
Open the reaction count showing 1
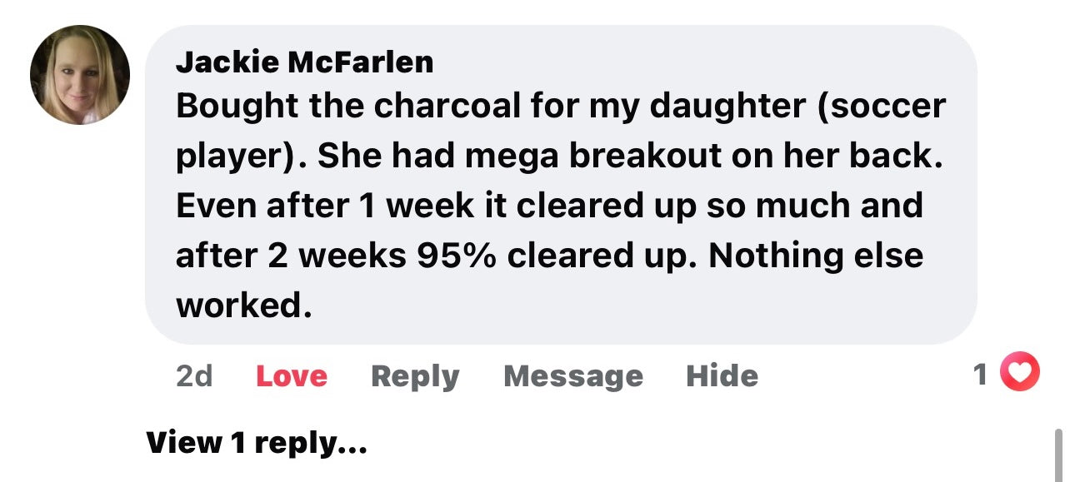coord(981,375)
